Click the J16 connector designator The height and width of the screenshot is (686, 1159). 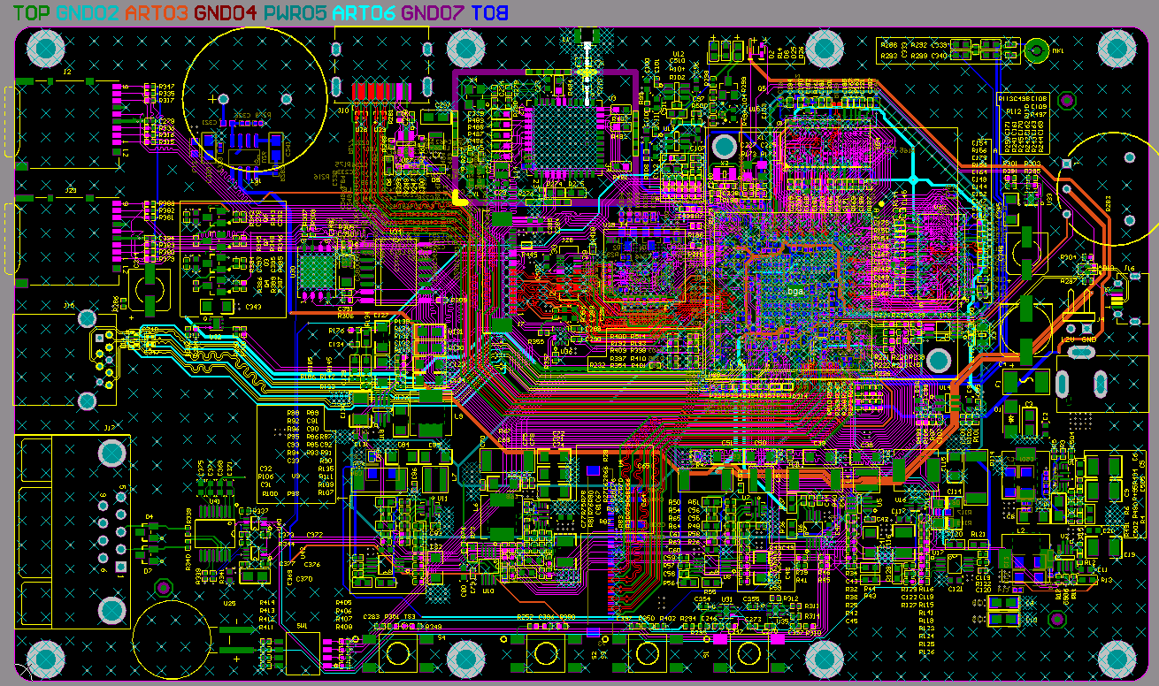click(x=69, y=305)
